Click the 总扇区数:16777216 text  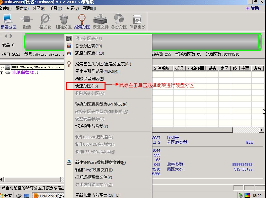(222, 54)
